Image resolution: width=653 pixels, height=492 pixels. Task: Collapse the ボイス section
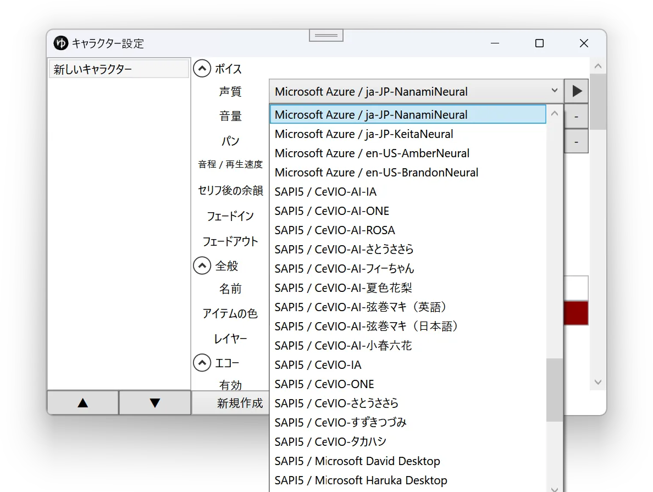pyautogui.click(x=202, y=68)
